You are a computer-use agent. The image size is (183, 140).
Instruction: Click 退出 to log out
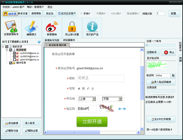pos(50,7)
